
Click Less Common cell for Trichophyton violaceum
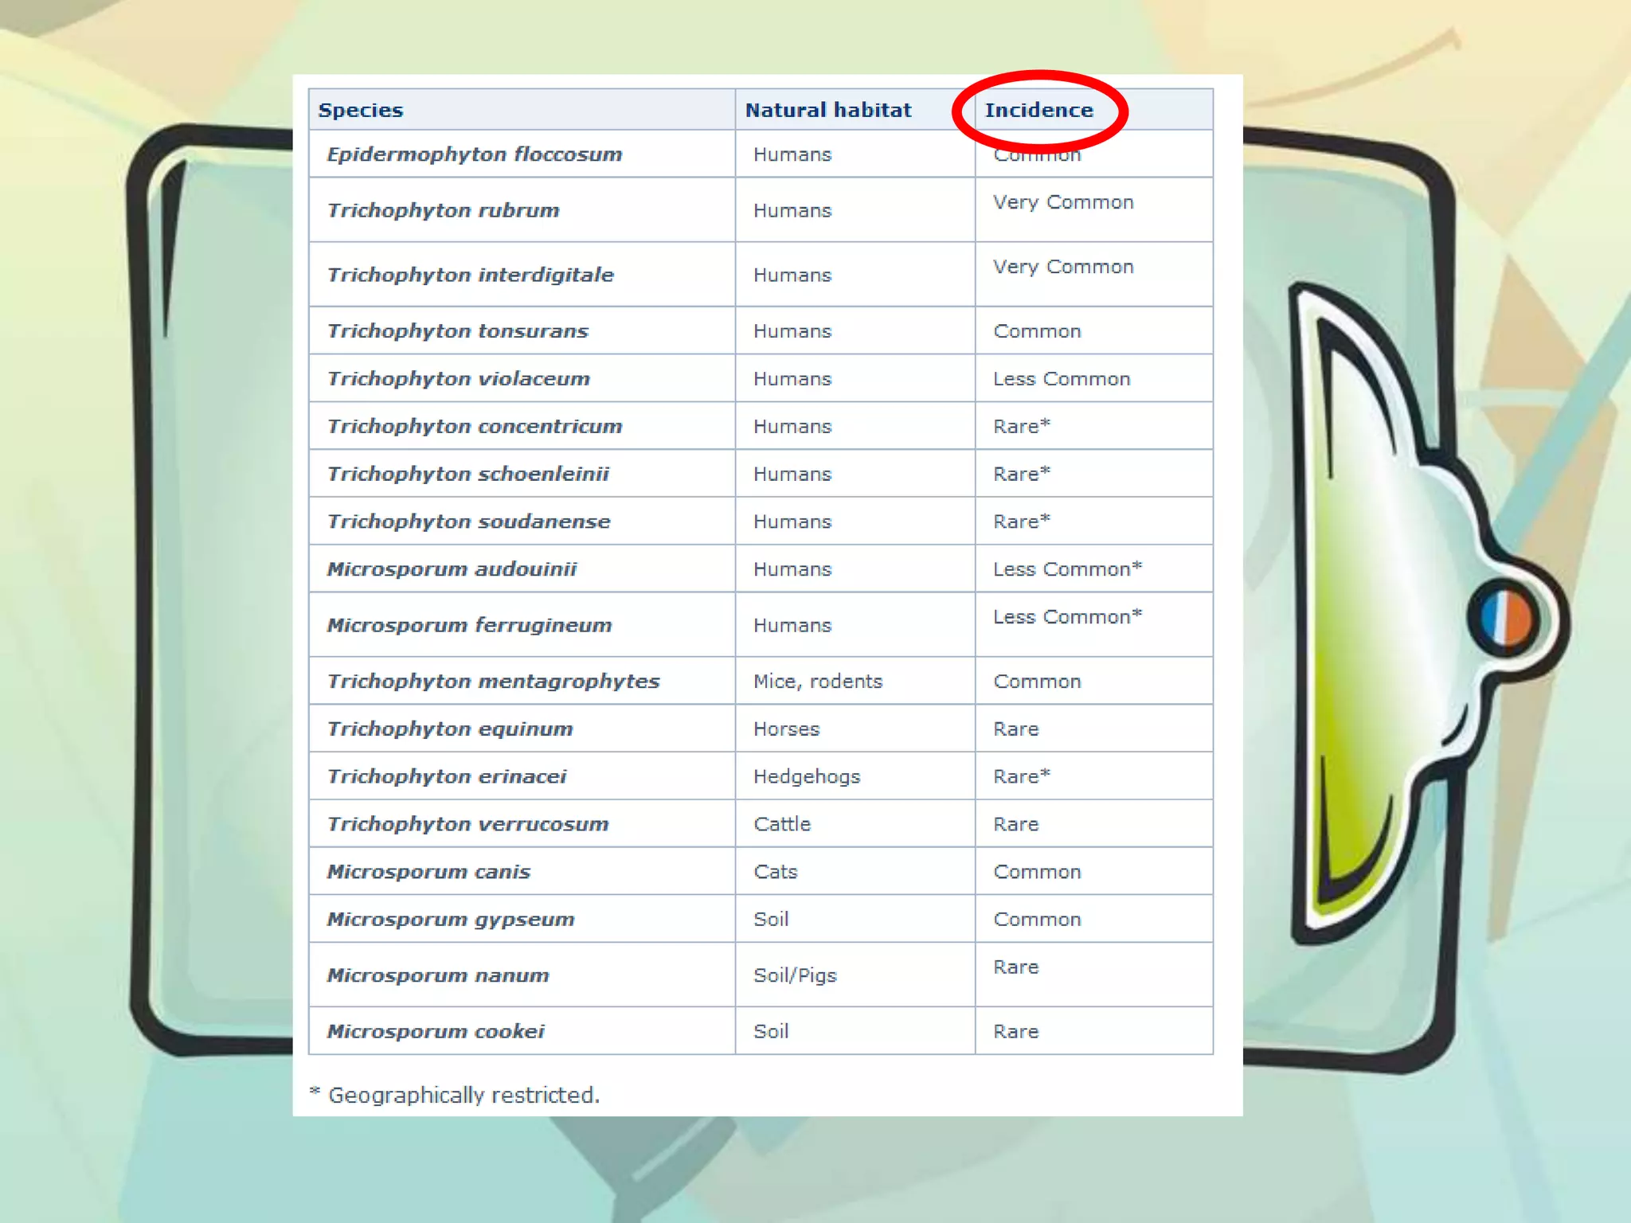[x=1061, y=379]
